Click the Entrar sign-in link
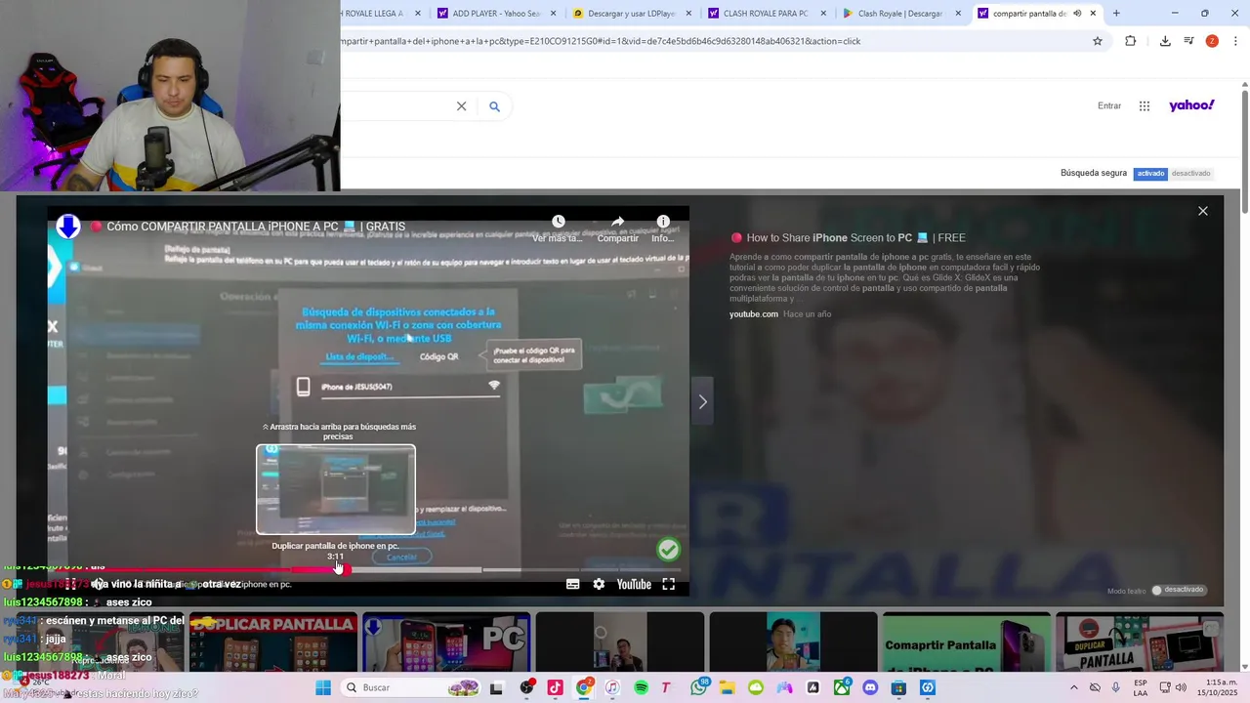 coord(1109,105)
